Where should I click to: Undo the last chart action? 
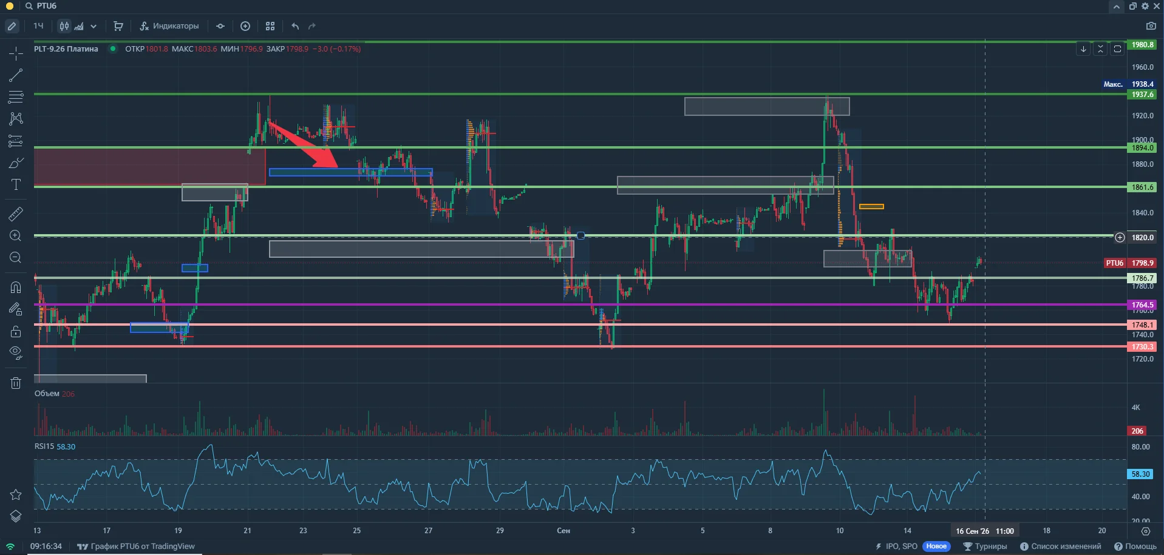[295, 26]
